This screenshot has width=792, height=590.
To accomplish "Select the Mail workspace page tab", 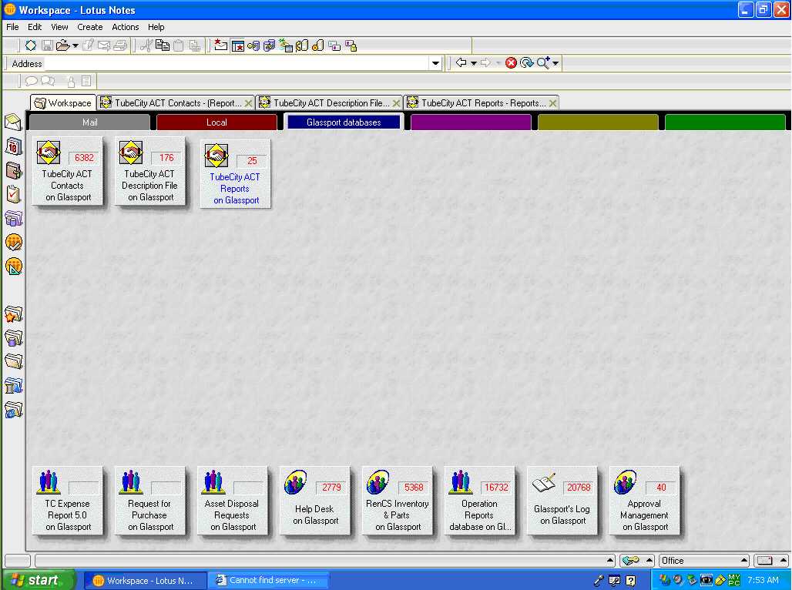I will click(x=90, y=122).
